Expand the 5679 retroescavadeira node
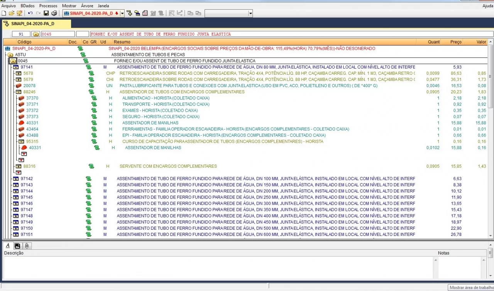 (19, 79)
